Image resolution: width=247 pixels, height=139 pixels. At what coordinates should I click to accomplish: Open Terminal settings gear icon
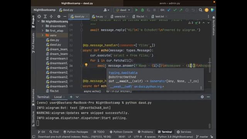[202, 97]
